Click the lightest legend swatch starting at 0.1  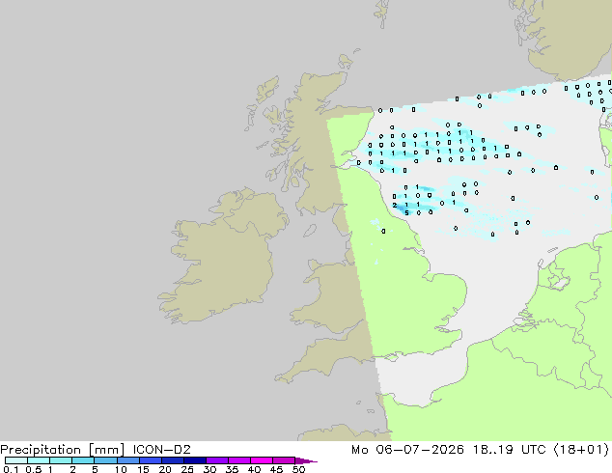tap(16, 460)
